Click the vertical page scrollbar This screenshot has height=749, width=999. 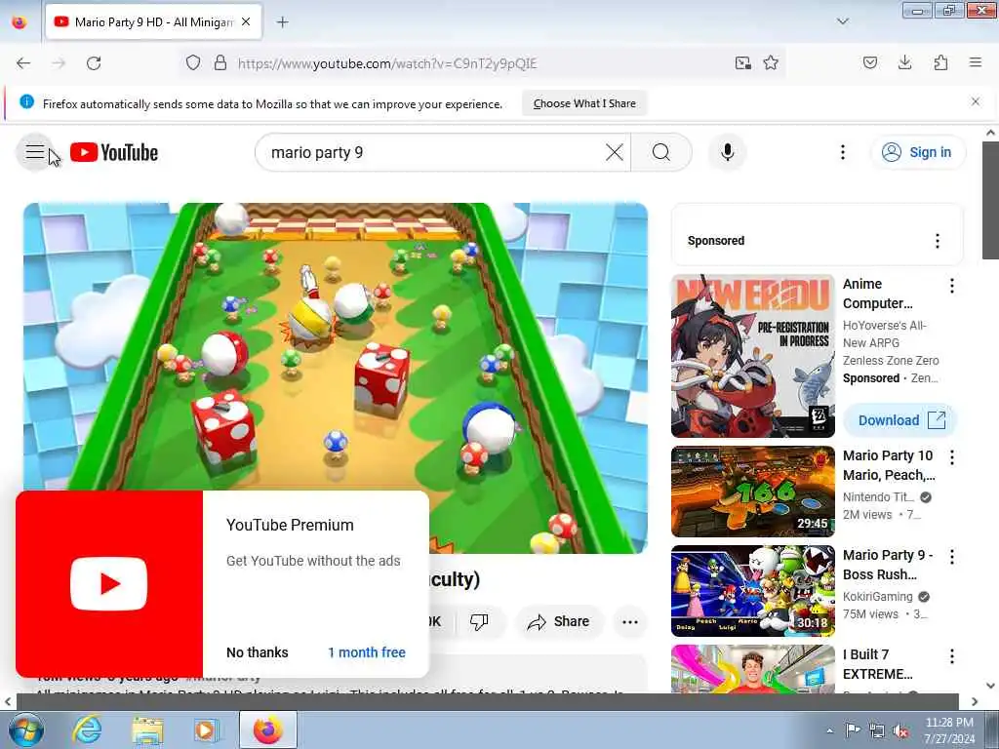pyautogui.click(x=990, y=201)
